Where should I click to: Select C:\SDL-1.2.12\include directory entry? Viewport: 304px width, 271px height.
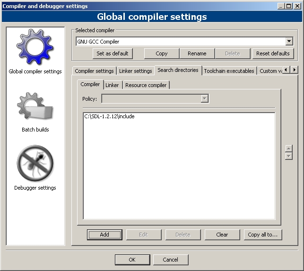(109, 116)
